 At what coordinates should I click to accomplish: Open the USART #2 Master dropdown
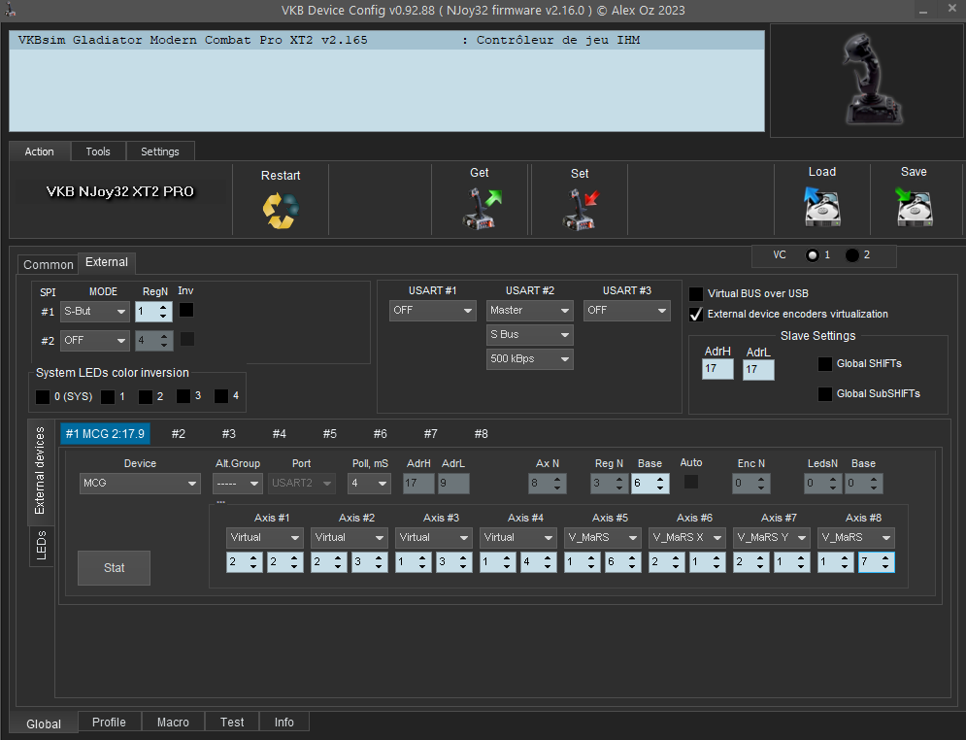point(530,311)
